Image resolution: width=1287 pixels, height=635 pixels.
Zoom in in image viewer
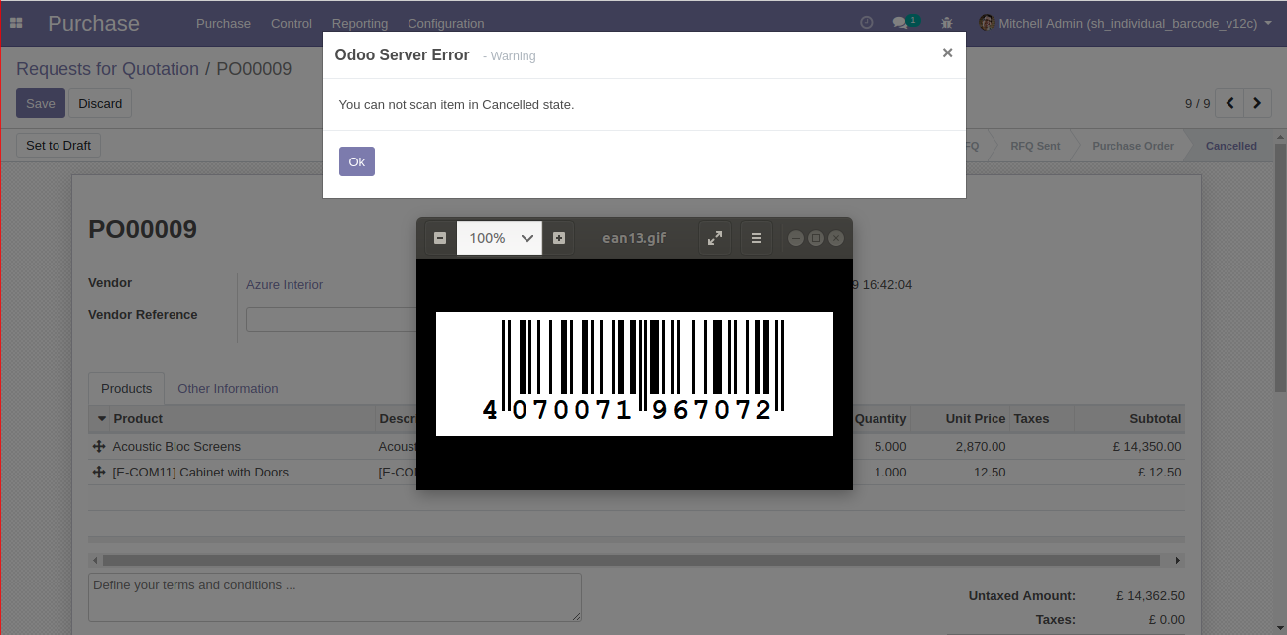559,238
